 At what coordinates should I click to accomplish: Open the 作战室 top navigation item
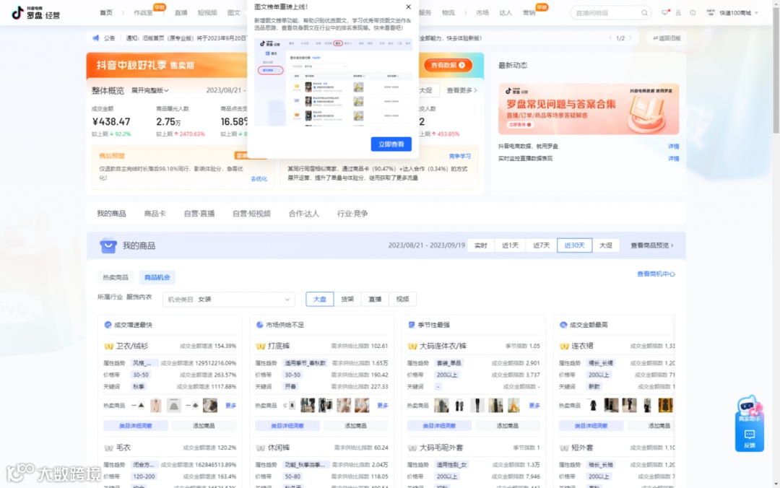143,13
